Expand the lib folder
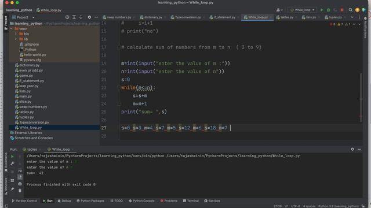The width and height of the screenshot is (371, 208). tap(16, 39)
